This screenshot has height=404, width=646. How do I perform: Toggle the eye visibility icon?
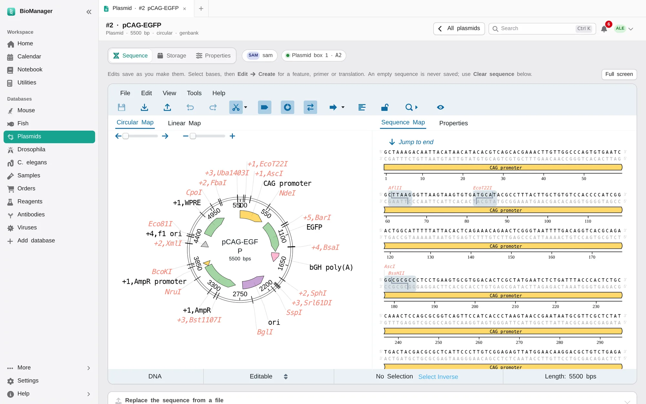441,107
